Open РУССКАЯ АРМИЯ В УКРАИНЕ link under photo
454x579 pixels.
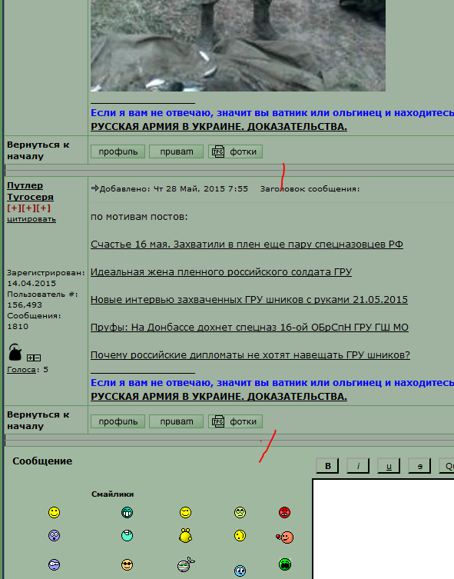tap(219, 127)
